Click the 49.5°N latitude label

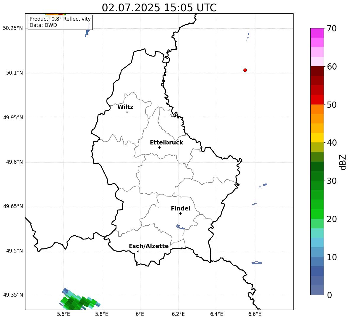pyautogui.click(x=14, y=251)
